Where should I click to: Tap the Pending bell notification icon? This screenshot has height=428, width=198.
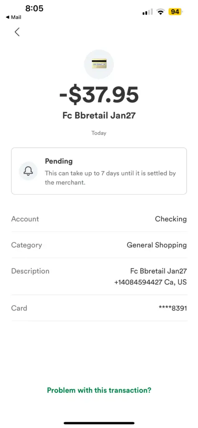point(28,171)
